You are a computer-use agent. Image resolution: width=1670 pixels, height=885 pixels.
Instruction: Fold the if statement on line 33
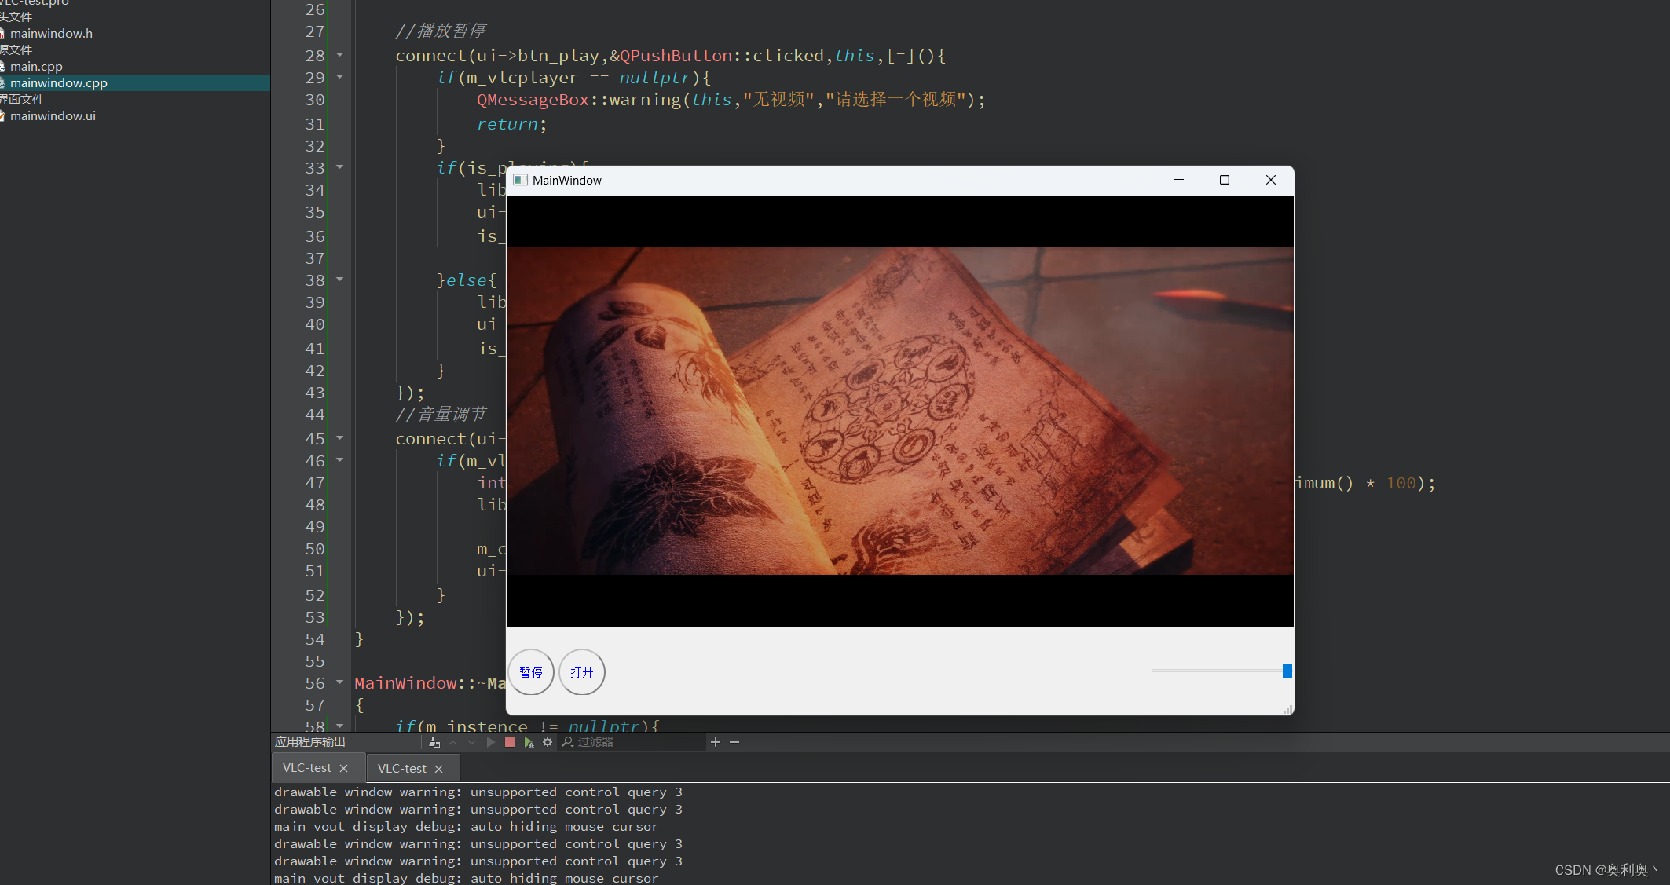click(x=339, y=167)
